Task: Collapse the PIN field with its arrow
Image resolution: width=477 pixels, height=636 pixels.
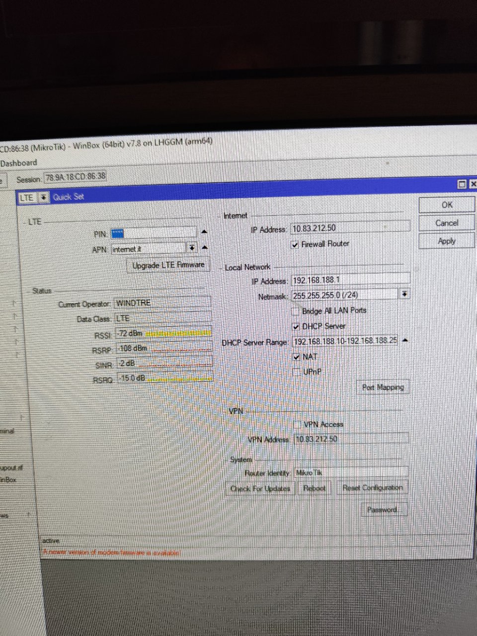Action: 205,232
